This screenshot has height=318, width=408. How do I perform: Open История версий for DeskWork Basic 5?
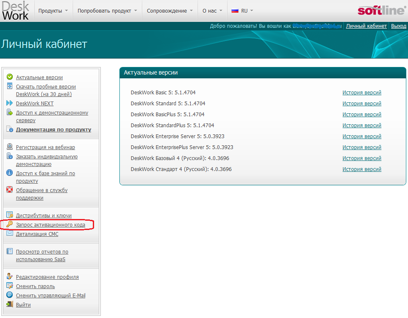click(x=362, y=93)
